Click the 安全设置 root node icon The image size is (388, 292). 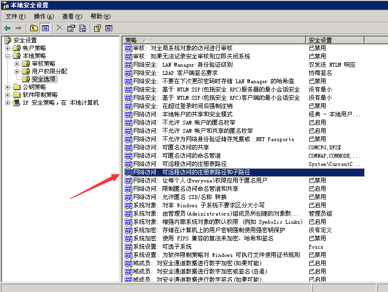click(8, 40)
